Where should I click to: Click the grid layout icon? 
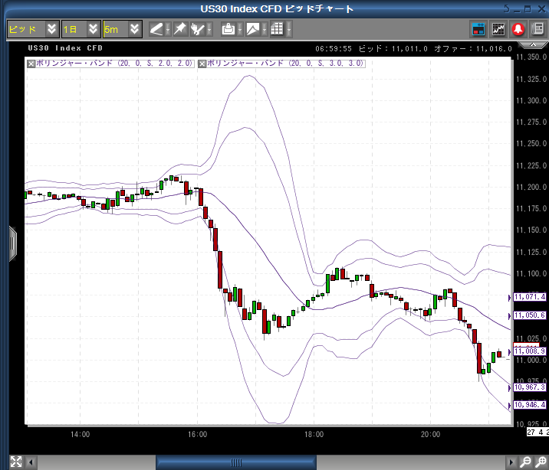coord(277,29)
